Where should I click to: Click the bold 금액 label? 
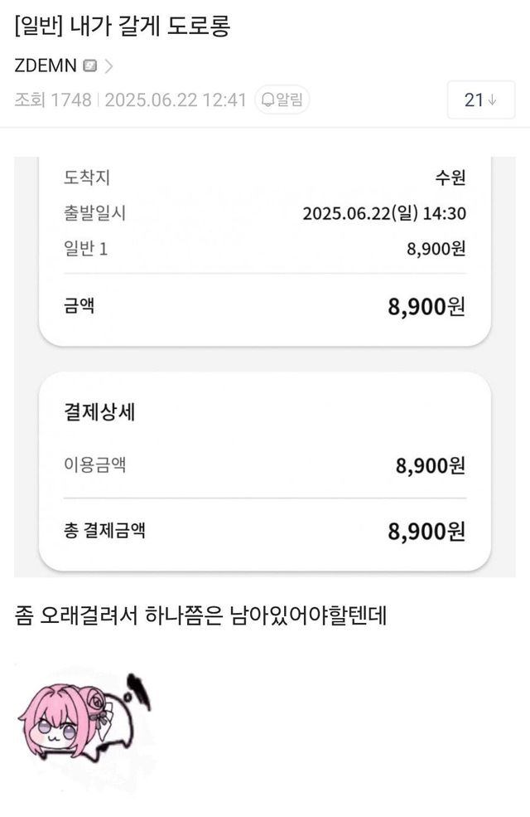[x=79, y=306]
